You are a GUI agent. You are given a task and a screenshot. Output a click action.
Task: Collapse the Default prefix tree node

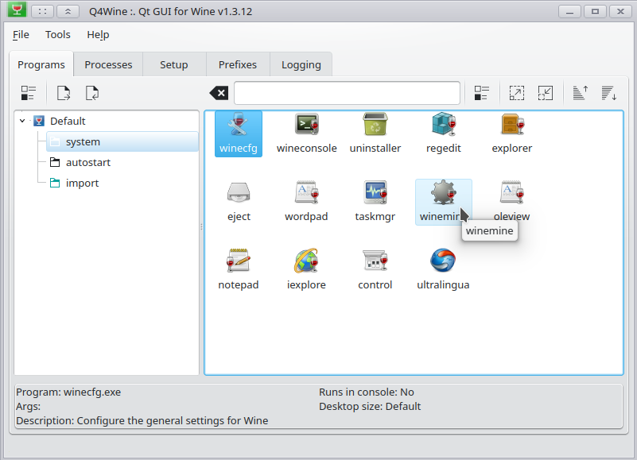[23, 122]
